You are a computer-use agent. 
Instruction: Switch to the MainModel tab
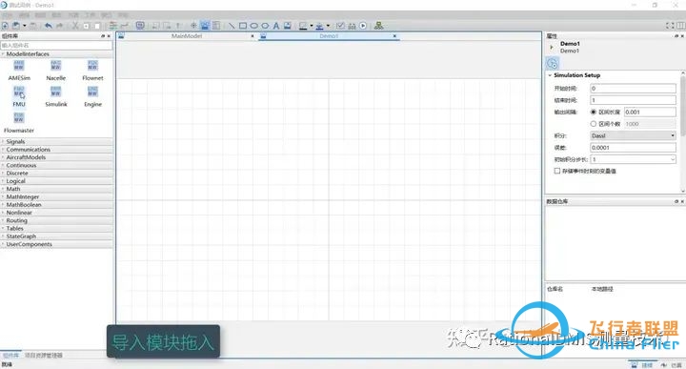(187, 36)
